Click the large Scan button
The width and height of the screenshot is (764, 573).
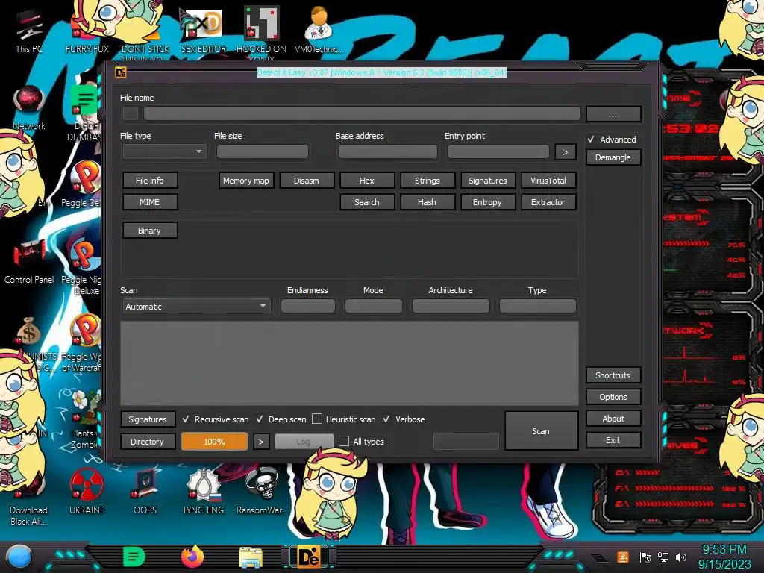541,430
